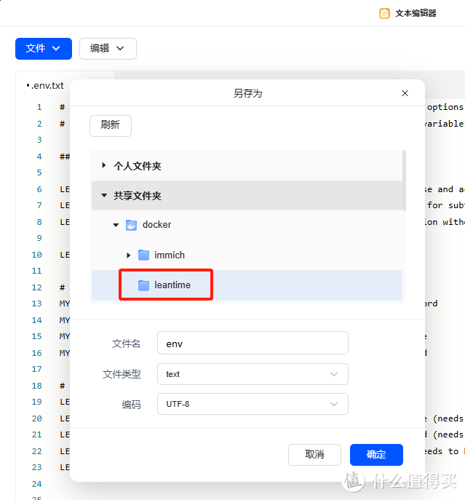Select the leantime folder name
465x500 pixels.
click(172, 285)
